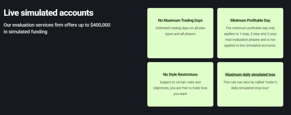291x115 pixels.
Task: Click the "$400,000" amount in the subtitle
Action: [100, 25]
